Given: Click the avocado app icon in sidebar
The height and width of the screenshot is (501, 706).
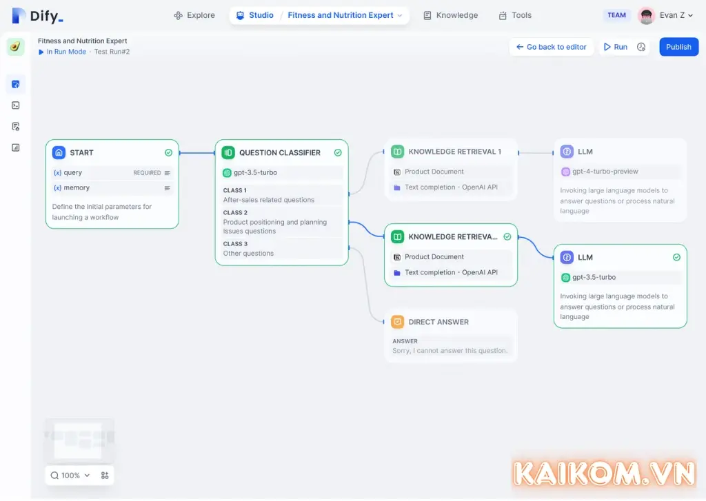Looking at the screenshot, I should click(x=15, y=47).
